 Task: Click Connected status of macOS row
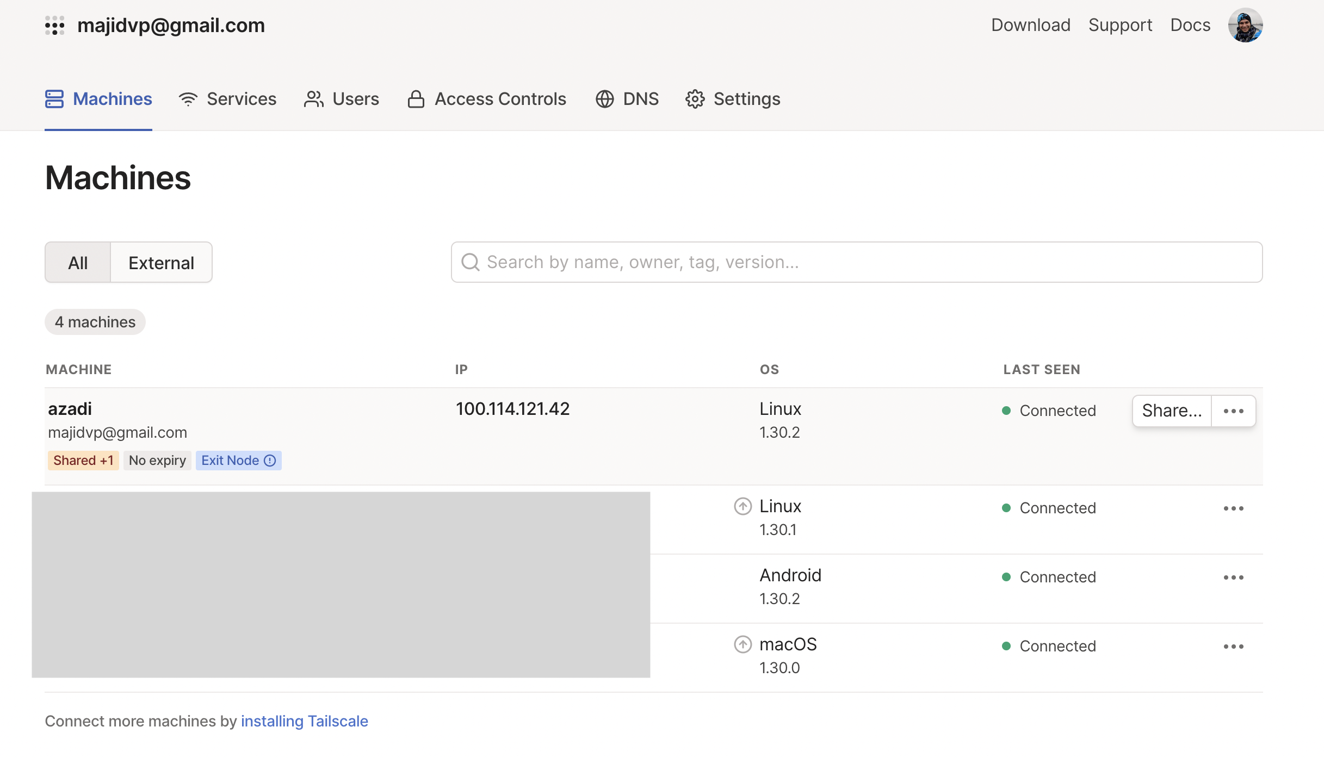(1049, 646)
